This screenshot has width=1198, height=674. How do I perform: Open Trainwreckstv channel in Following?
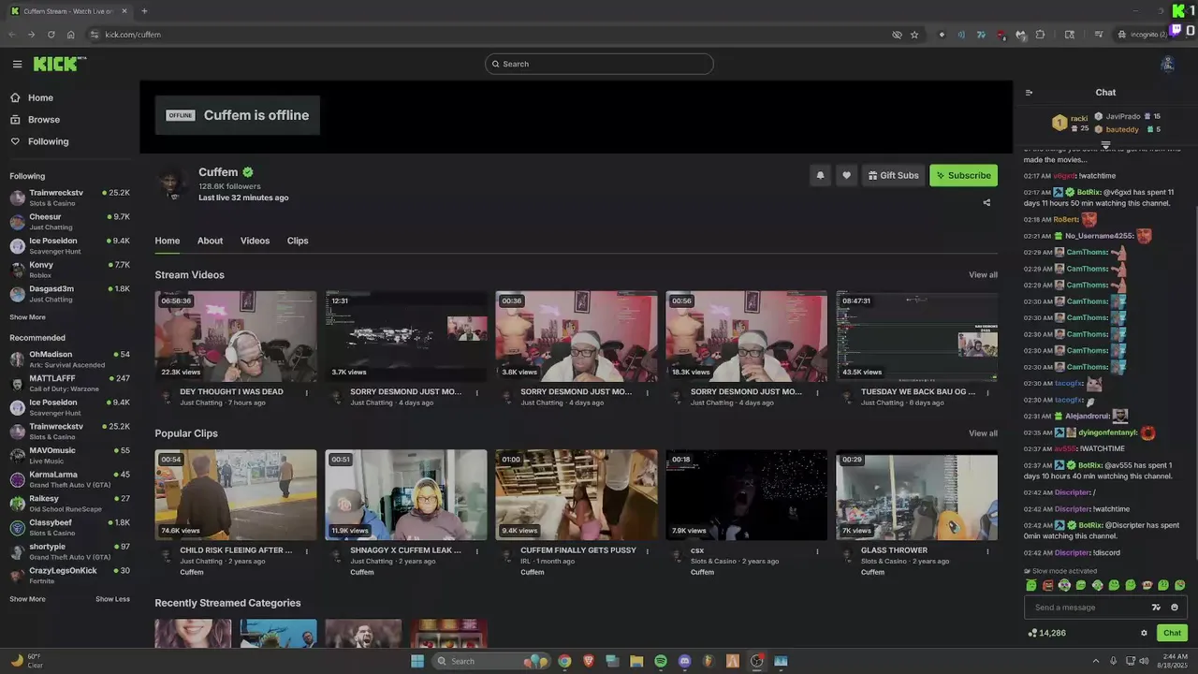pos(70,198)
